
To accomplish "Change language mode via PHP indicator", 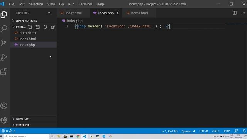I will [x=227, y=131].
